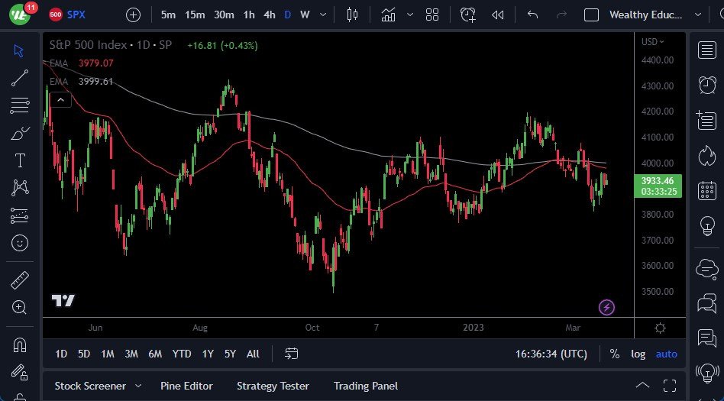Viewport: 724px width, 401px height.
Task: Click the SPX symbol search field
Action: 76,15
